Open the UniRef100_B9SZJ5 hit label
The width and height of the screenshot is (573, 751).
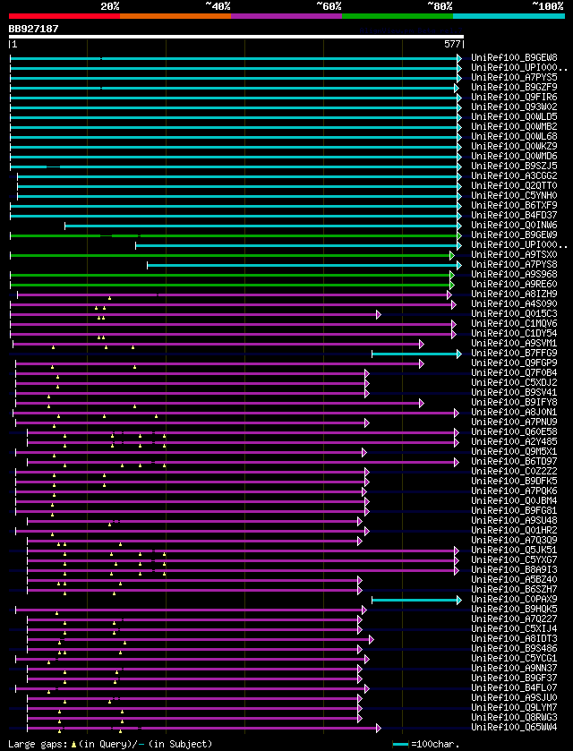coord(514,166)
